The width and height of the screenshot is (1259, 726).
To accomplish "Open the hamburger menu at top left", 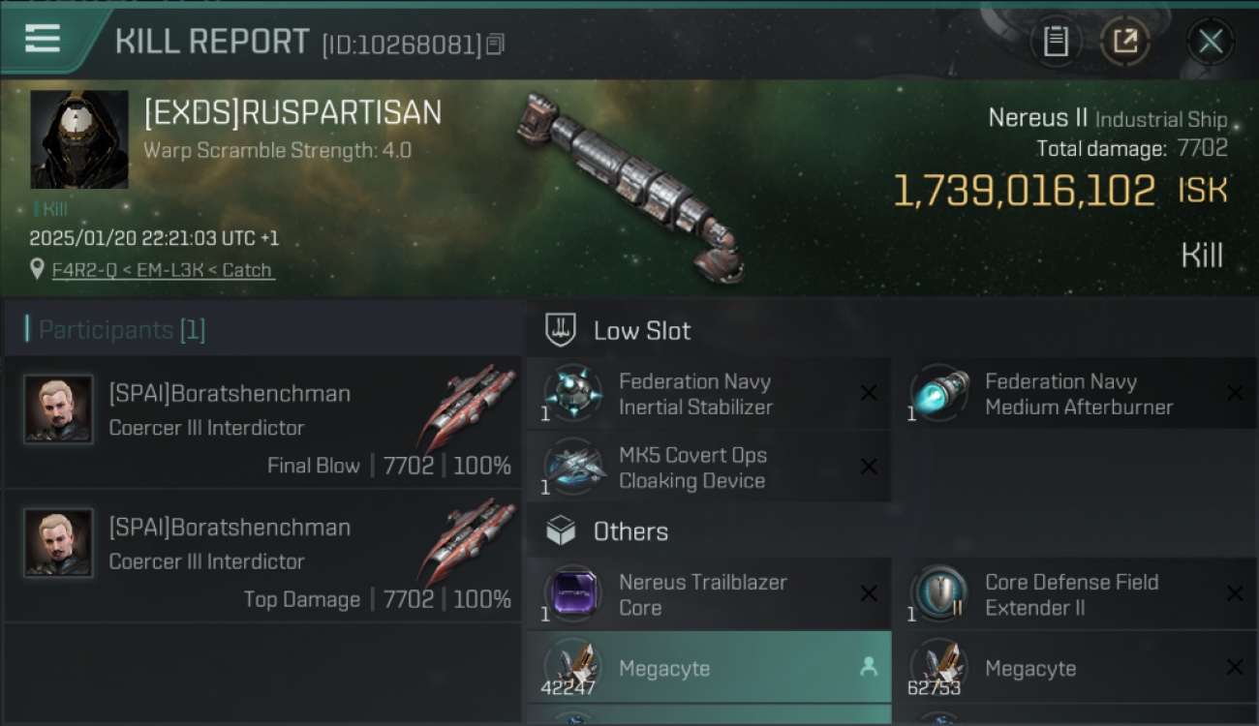I will [43, 39].
